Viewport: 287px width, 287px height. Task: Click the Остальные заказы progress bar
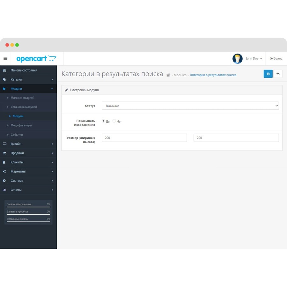click(x=28, y=222)
